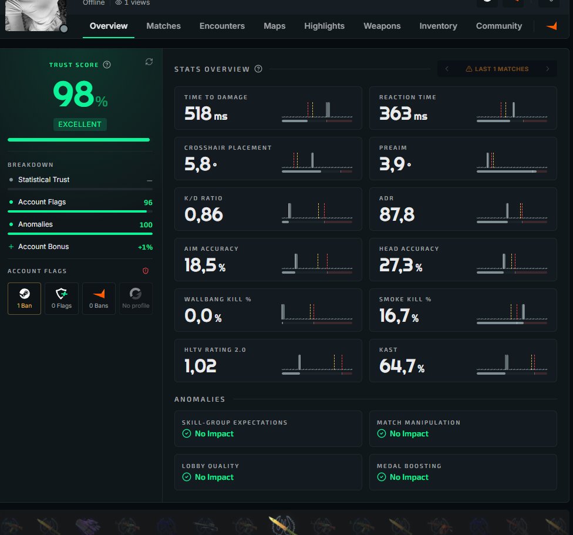
Task: Click the Aim Accuracy value 18,5%
Action: (205, 265)
